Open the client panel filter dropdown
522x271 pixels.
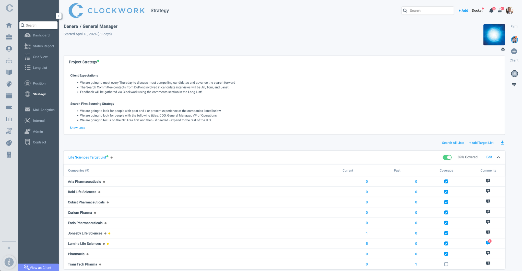point(514,84)
